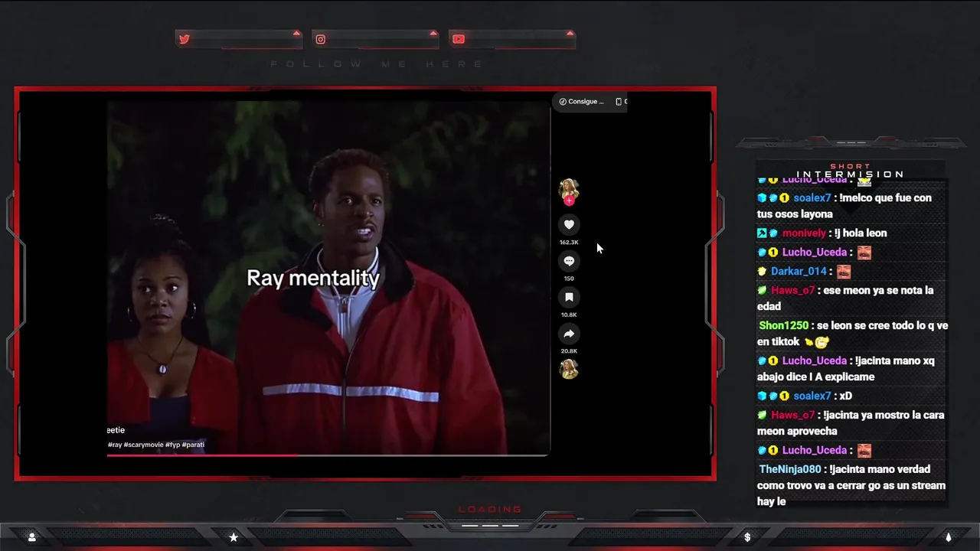
Task: Seek on the red video progress bar
Action: [x=328, y=455]
